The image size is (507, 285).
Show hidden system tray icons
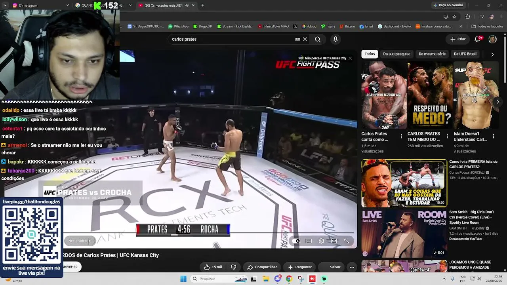(x=444, y=279)
